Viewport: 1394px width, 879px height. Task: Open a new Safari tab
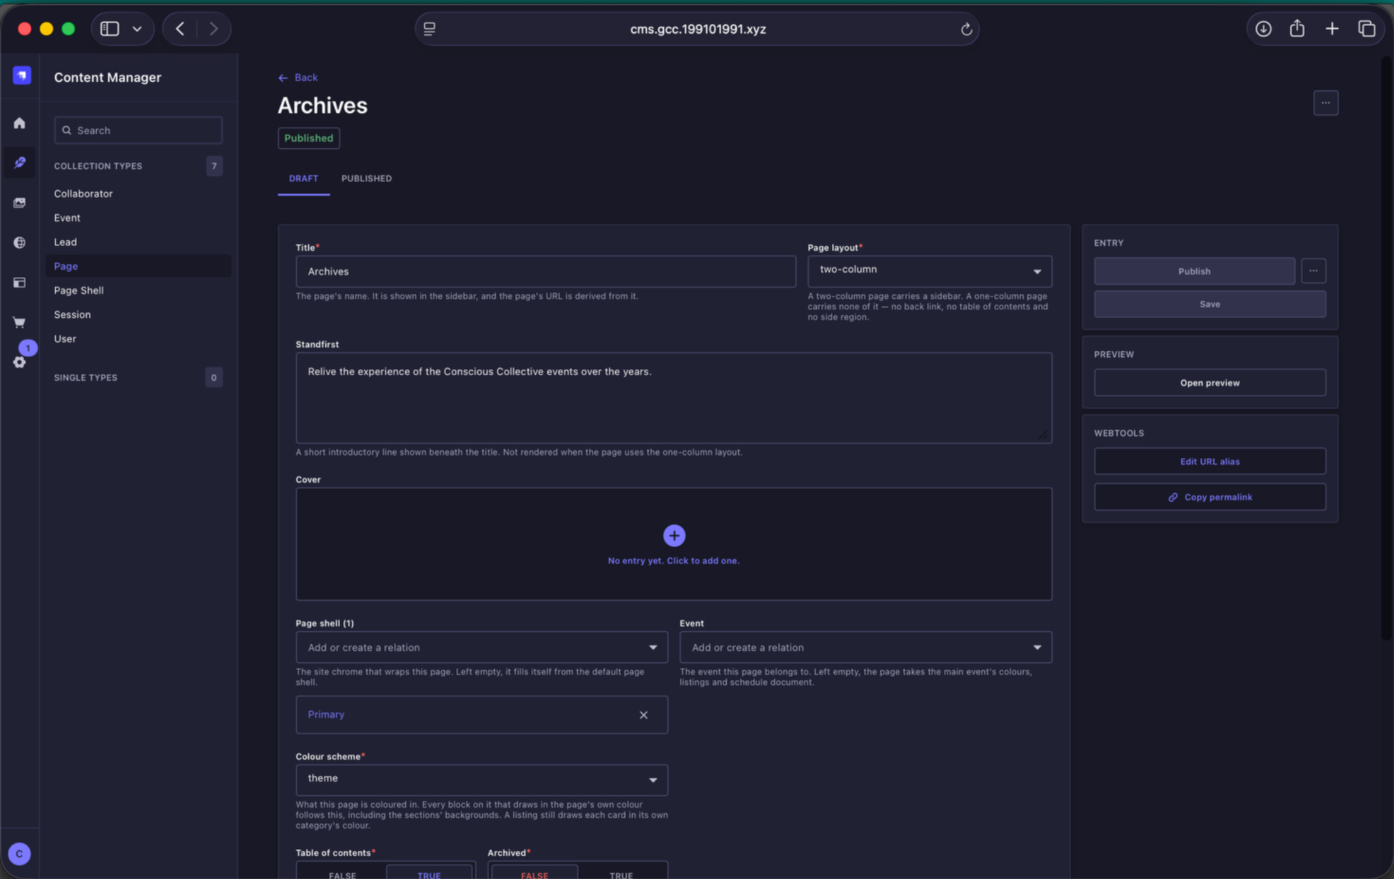point(1331,29)
